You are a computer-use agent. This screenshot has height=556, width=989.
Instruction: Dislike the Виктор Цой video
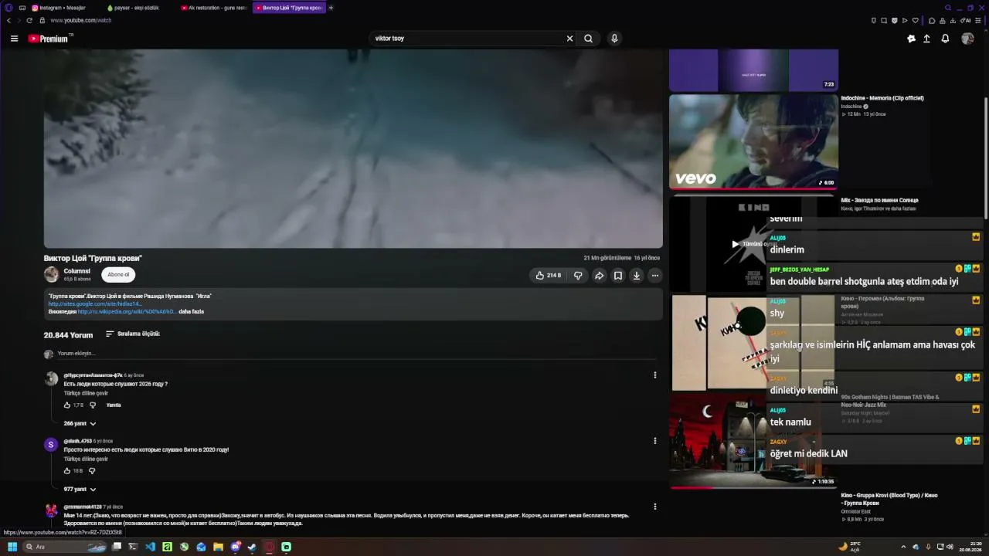click(x=578, y=276)
